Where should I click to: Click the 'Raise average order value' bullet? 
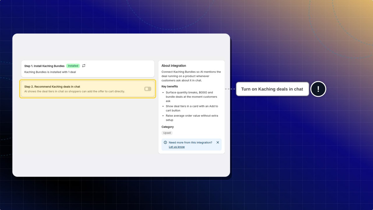[192, 118]
